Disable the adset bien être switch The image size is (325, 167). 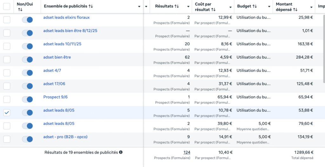click(x=27, y=60)
